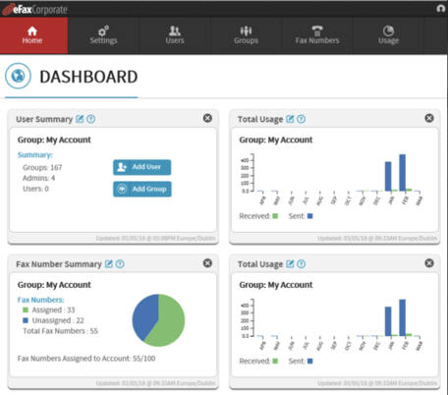Click the Add Group button

[x=142, y=189]
